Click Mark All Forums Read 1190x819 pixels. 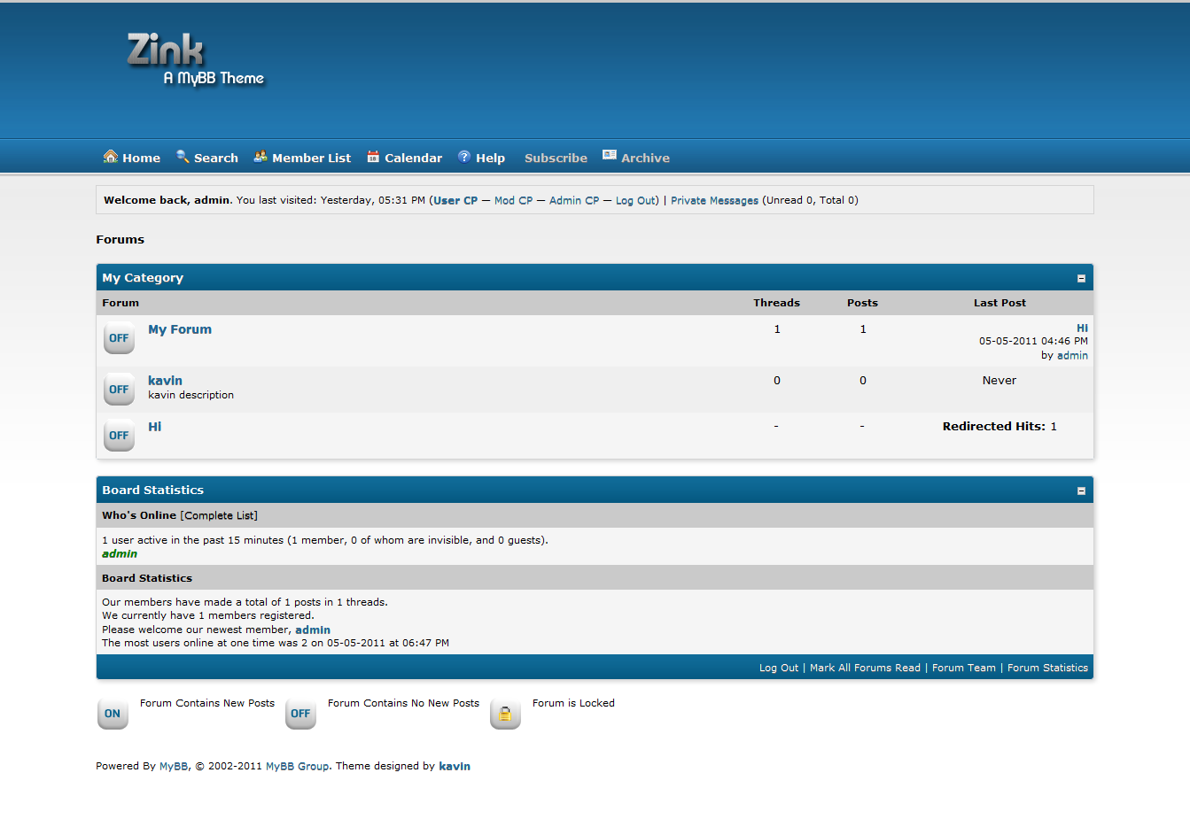pyautogui.click(x=865, y=668)
